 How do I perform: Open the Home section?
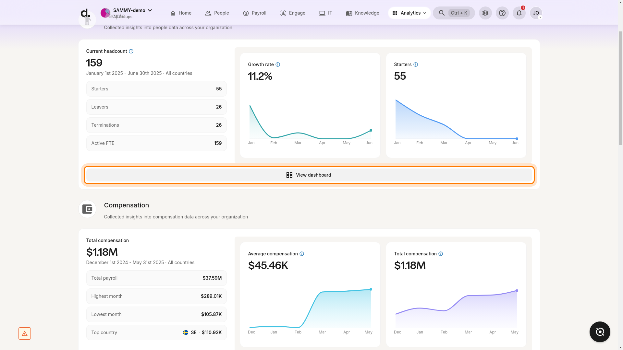[181, 13]
